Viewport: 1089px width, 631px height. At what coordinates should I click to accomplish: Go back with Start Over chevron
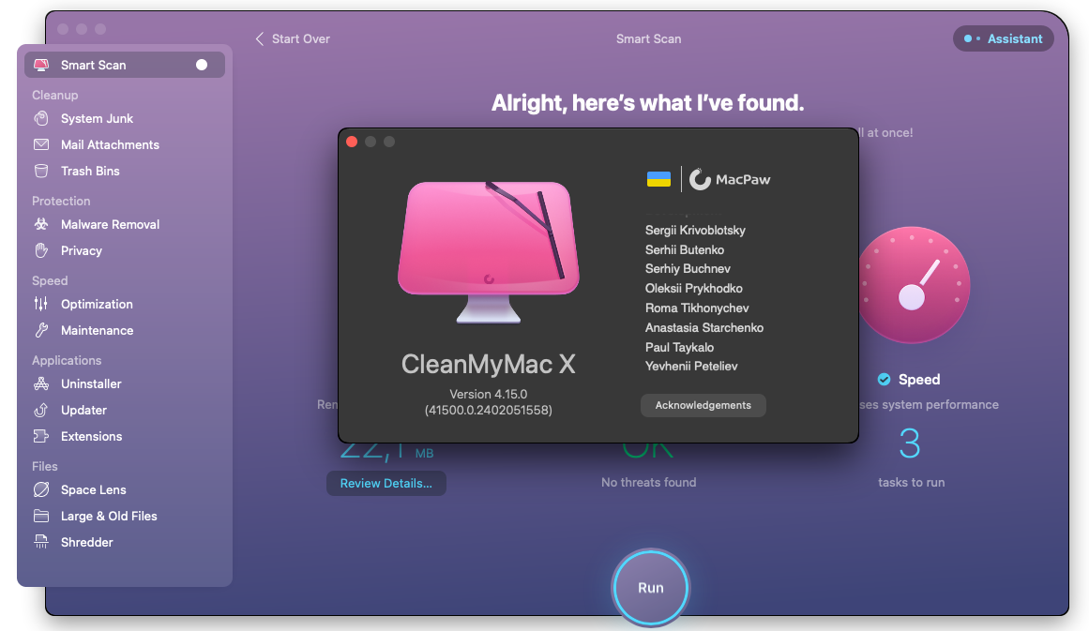260,39
